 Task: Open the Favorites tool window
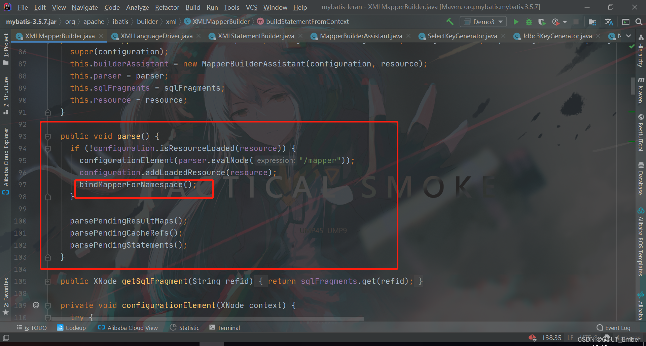pos(6,296)
